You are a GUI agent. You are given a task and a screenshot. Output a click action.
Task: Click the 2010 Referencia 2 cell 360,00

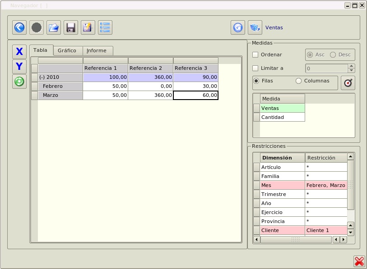point(150,77)
